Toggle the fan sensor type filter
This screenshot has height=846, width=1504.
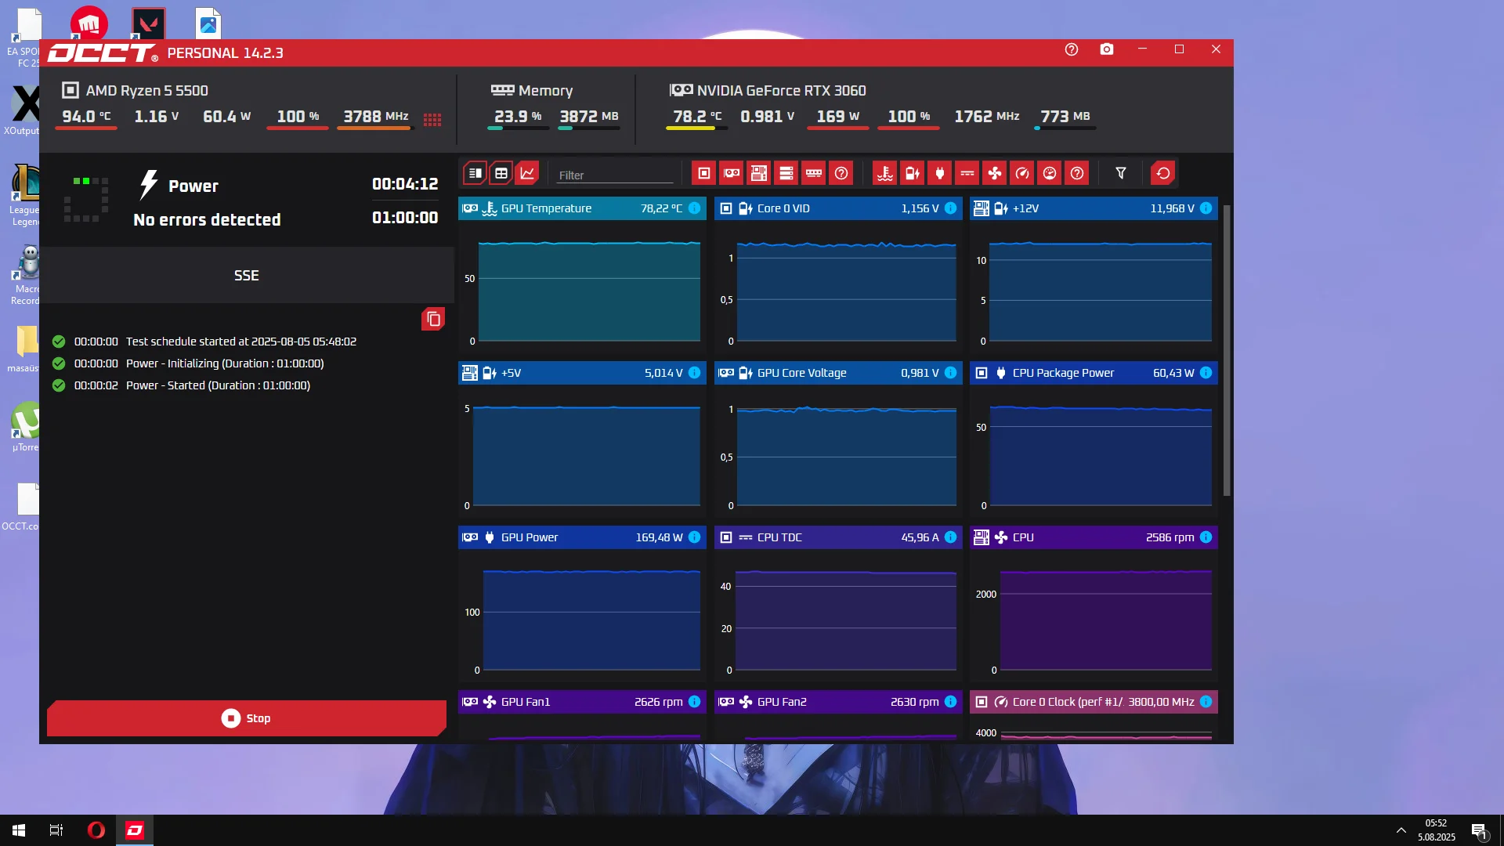tap(995, 174)
